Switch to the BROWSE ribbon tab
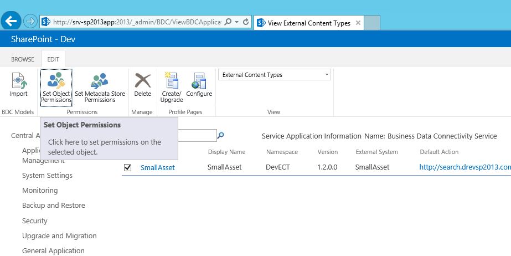 click(23, 59)
